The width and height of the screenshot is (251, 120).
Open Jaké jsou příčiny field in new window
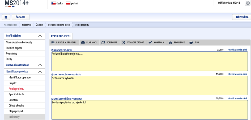pos(238,99)
